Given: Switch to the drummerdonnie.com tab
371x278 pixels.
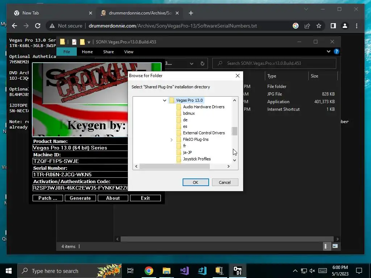Looking at the screenshot, I should pos(140,13).
